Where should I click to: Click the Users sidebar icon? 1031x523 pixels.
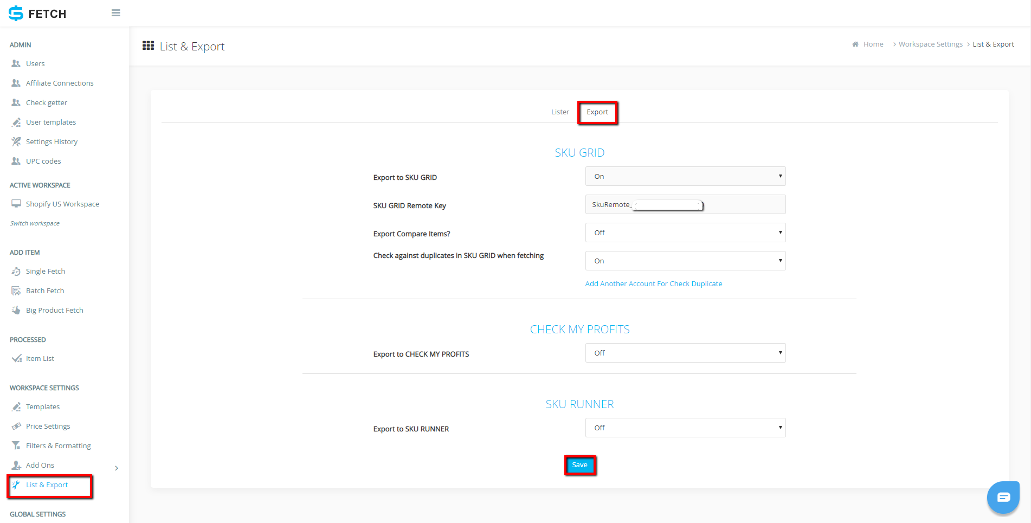pos(16,63)
